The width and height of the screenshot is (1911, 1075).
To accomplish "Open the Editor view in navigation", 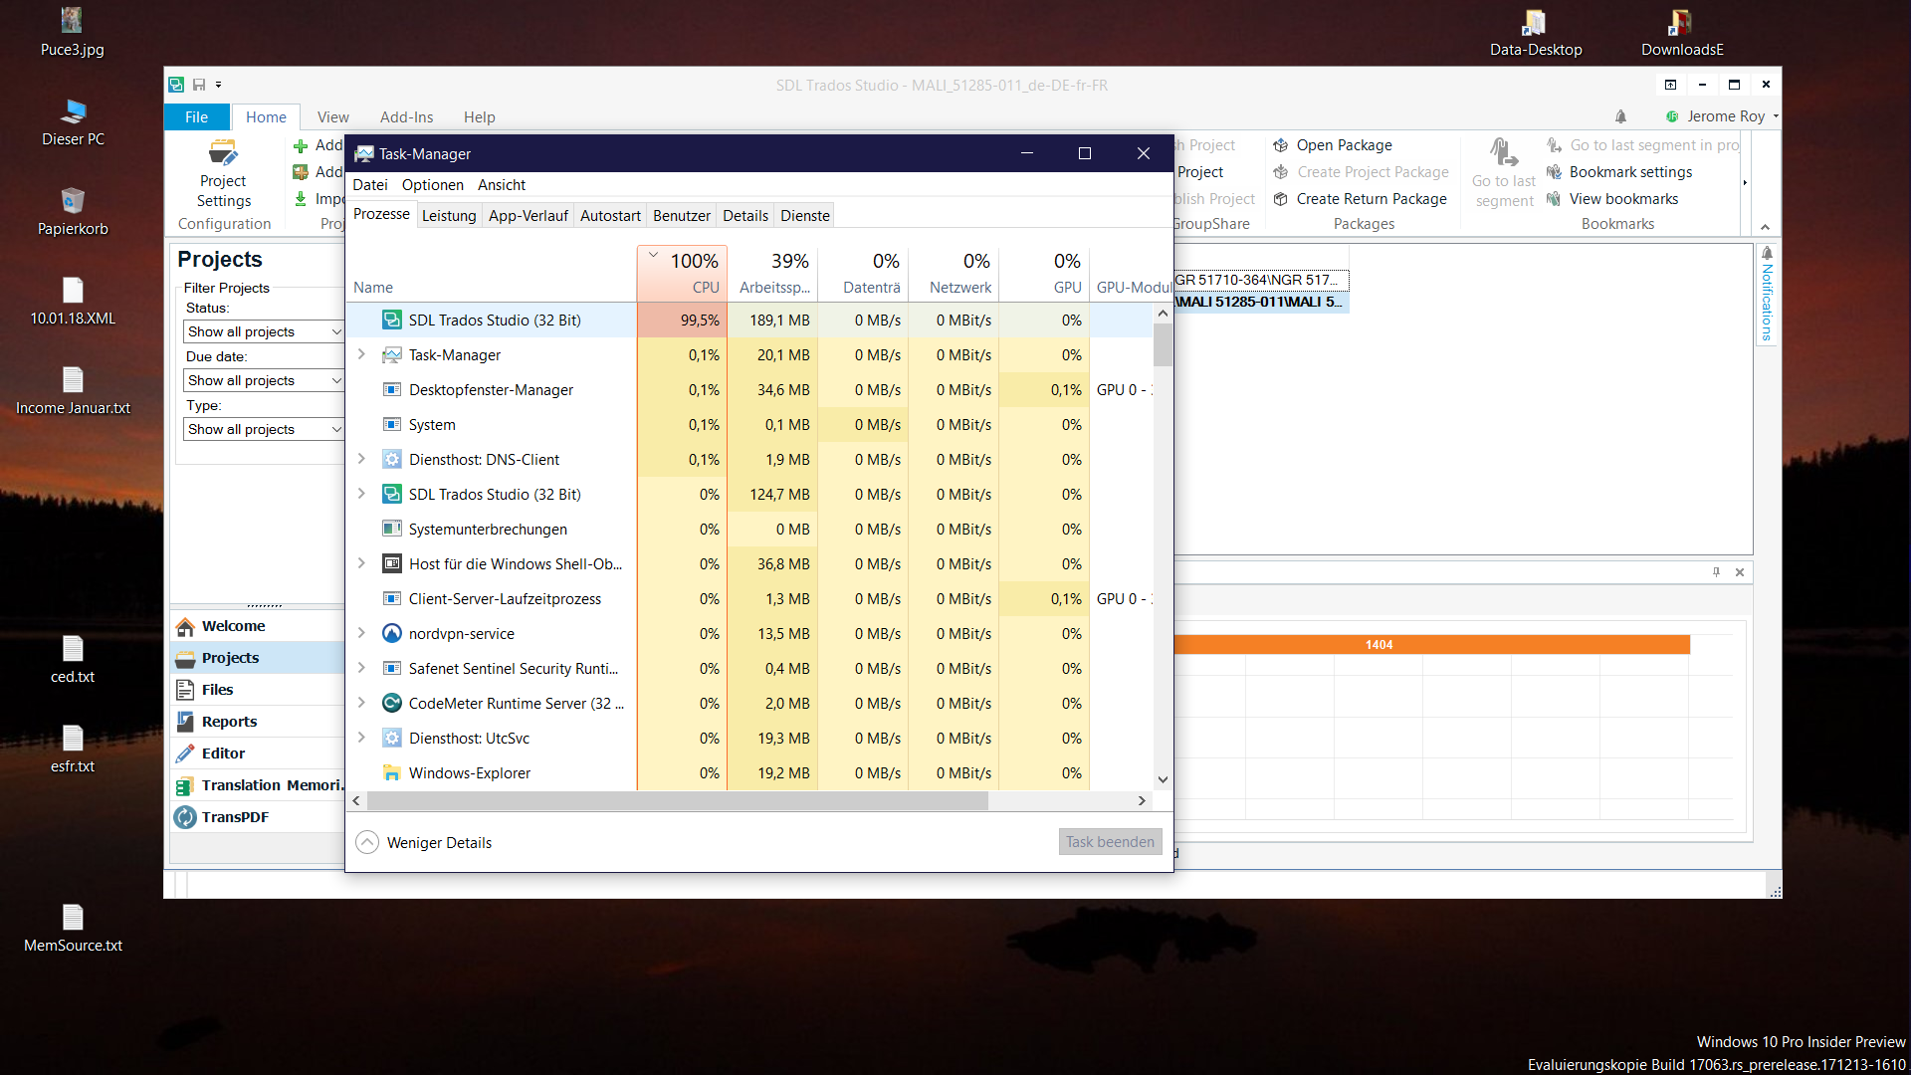I will pyautogui.click(x=258, y=753).
